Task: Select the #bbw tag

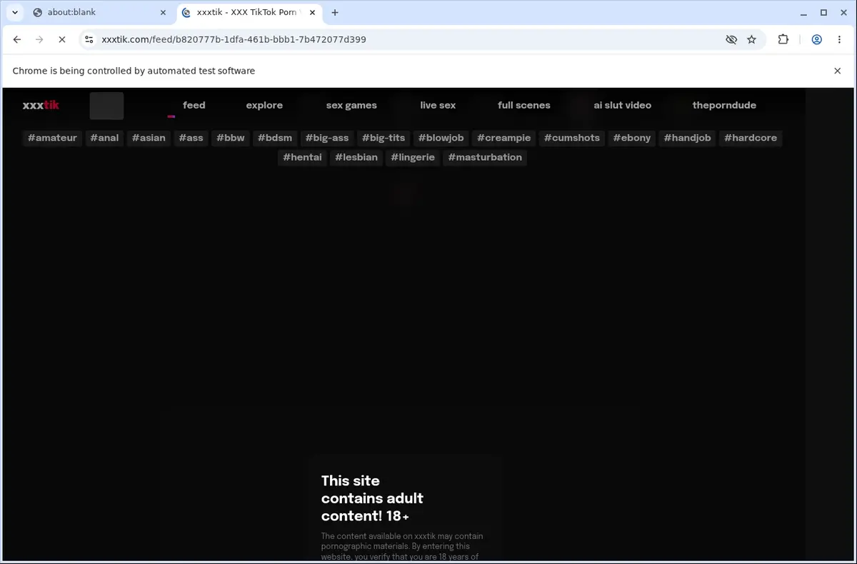Action: click(231, 138)
